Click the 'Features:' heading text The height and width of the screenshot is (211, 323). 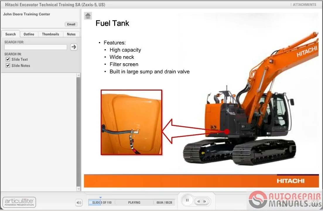(114, 43)
